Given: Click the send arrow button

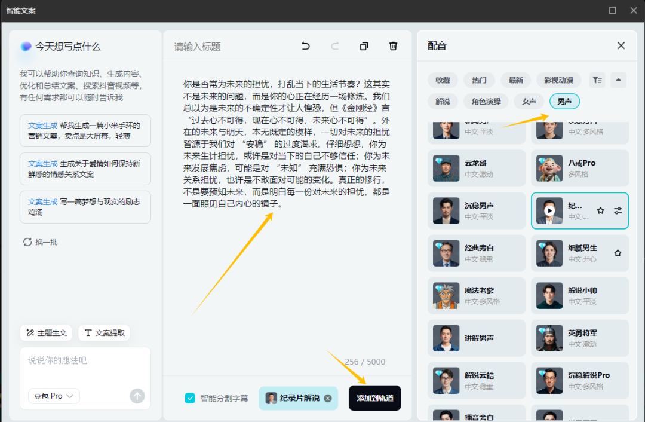Looking at the screenshot, I should point(137,396).
